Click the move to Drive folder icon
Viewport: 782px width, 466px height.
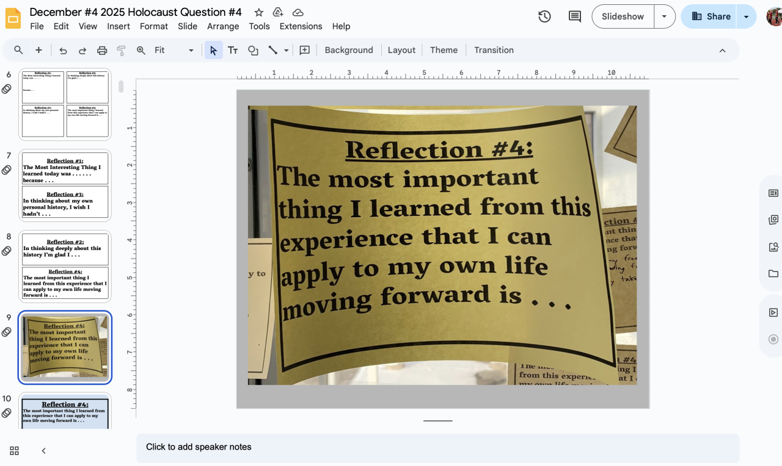278,12
